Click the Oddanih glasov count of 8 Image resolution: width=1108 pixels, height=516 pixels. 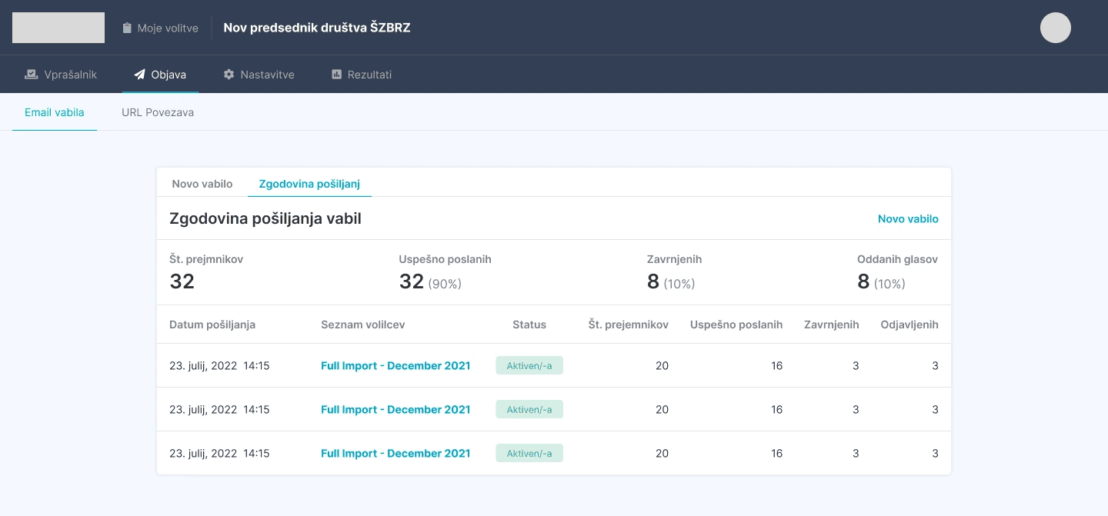[x=863, y=281]
